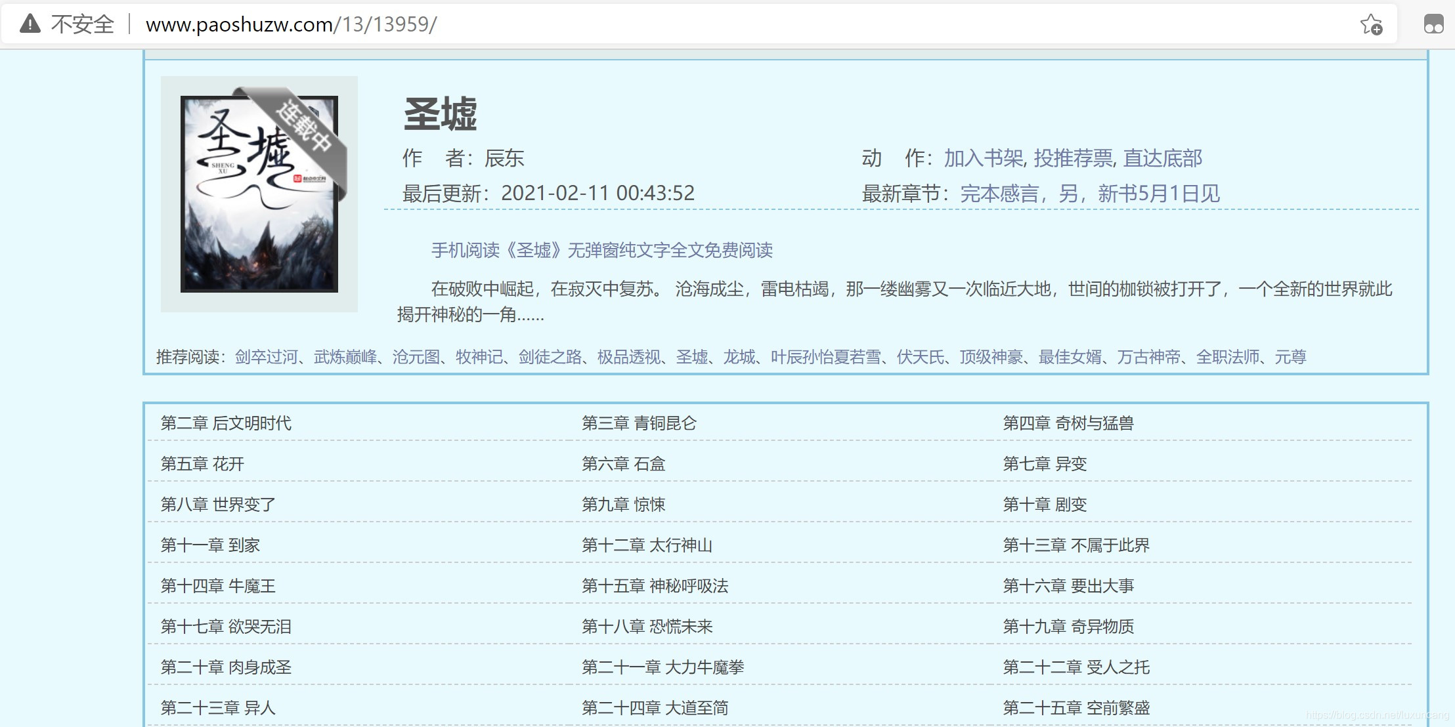Open recommended book 沧元图
The height and width of the screenshot is (727, 1455).
click(416, 357)
